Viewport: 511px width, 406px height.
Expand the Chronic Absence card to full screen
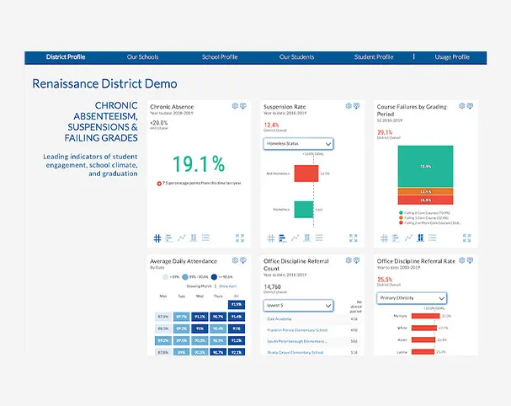click(x=240, y=238)
